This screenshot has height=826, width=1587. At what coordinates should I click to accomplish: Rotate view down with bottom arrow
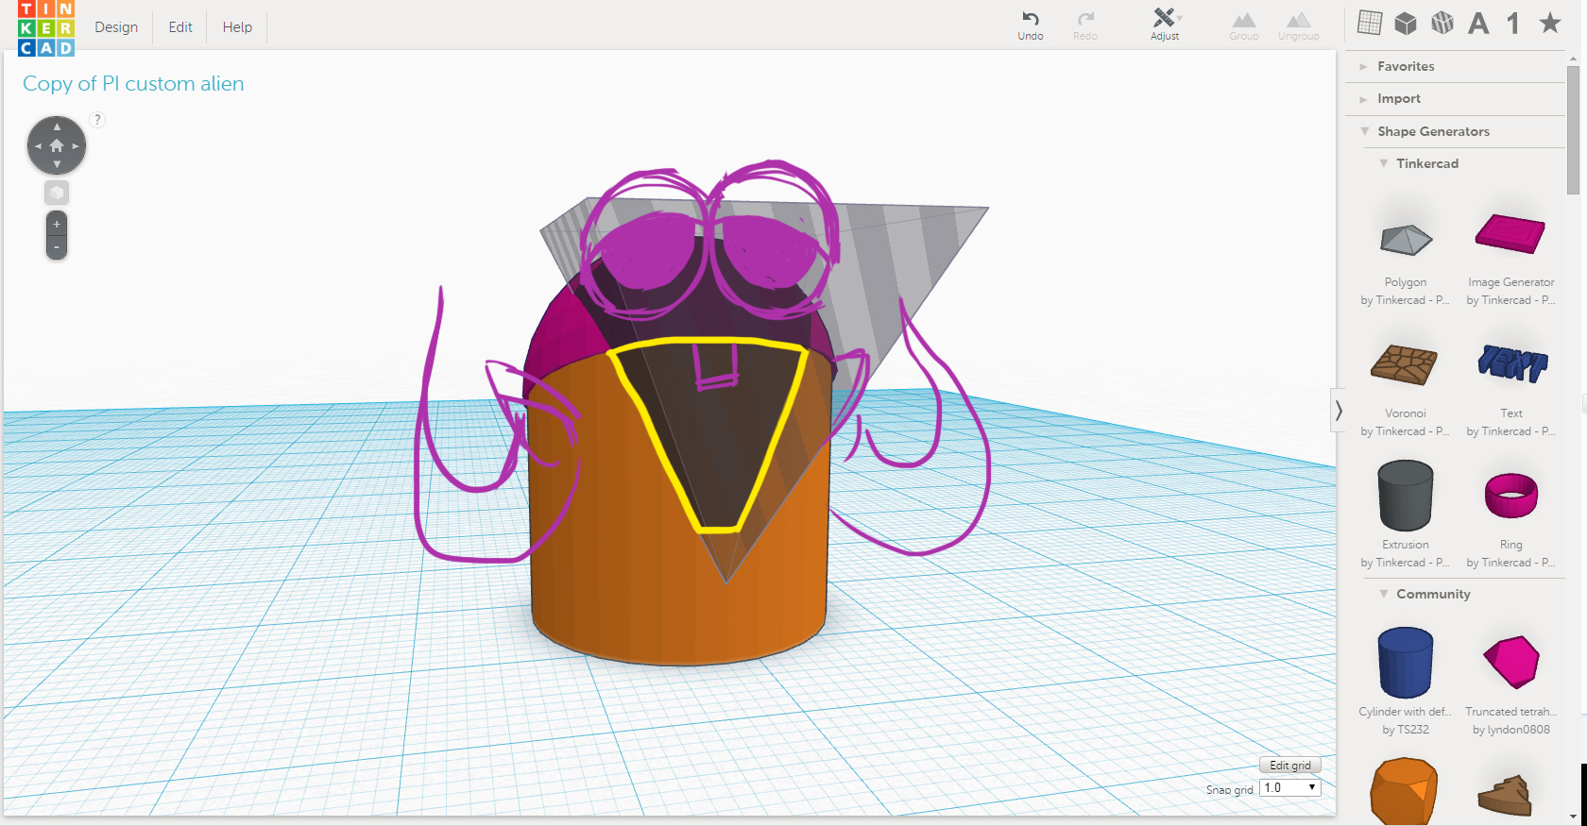tap(57, 164)
